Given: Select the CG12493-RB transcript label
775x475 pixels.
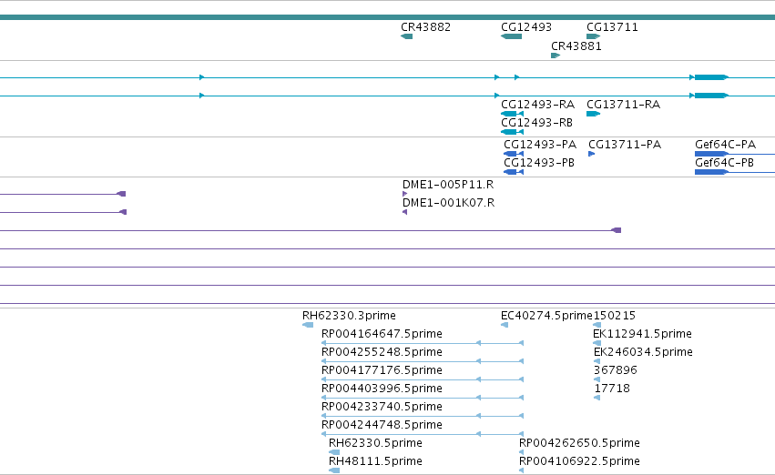Looking at the screenshot, I should pyautogui.click(x=536, y=123).
